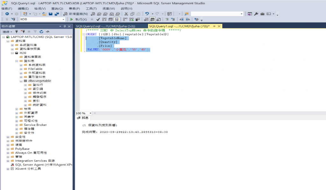Open the 連線 connect dropdown
Screen dimensions: 326x190
tap(7, 32)
